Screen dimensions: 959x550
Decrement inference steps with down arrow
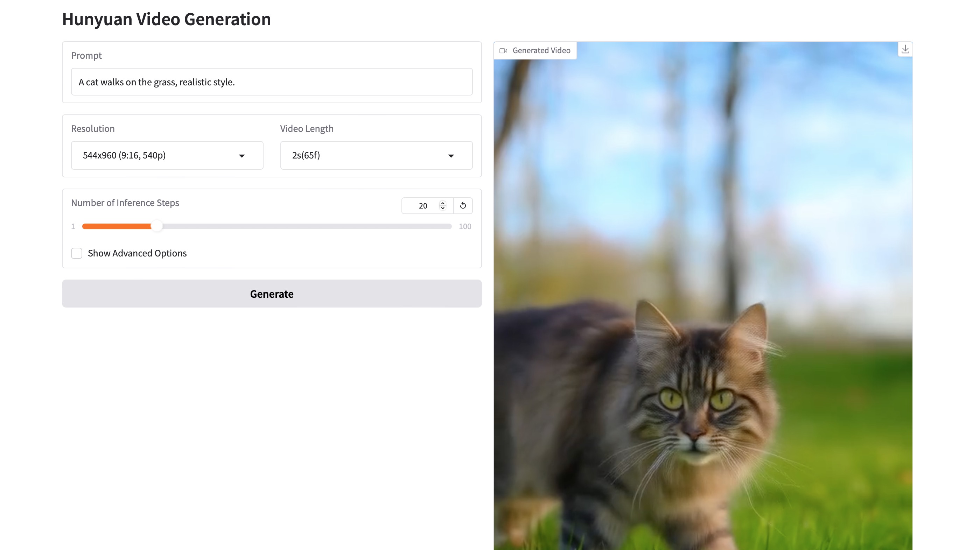(x=442, y=208)
